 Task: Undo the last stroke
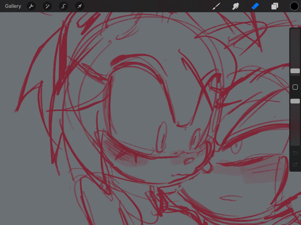point(295,153)
